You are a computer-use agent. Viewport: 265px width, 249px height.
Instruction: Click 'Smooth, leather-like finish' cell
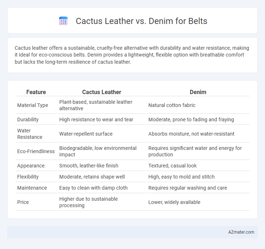pyautogui.click(x=102, y=166)
